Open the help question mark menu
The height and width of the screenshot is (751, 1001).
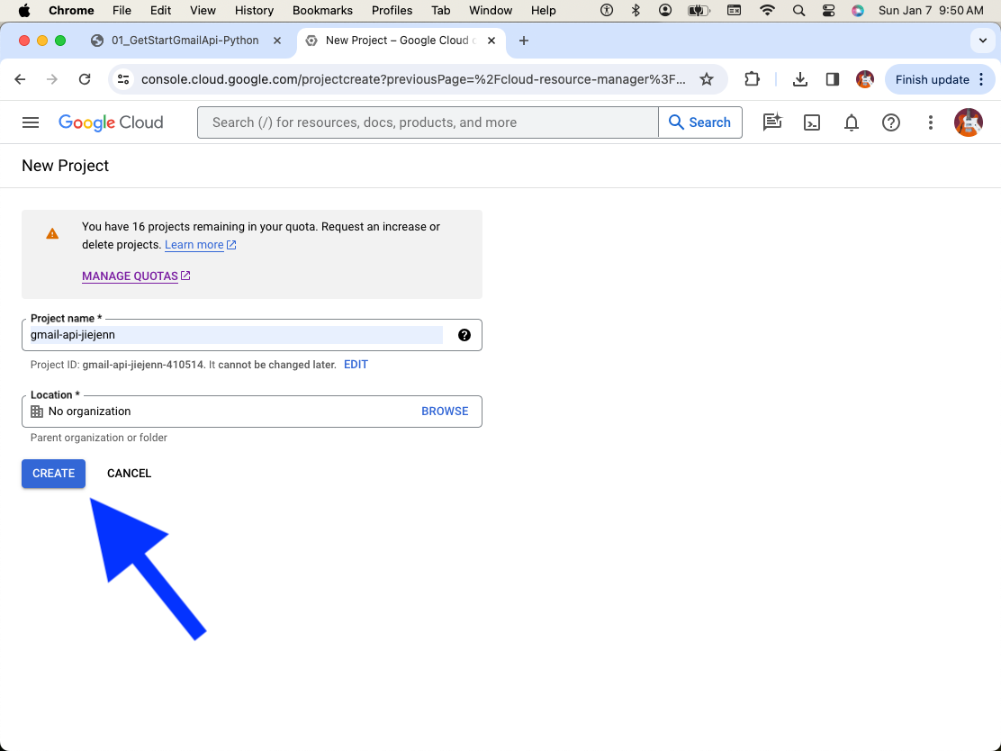tap(890, 122)
